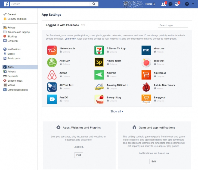Click the 7-Eleven TH App icon
Image resolution: width=198 pixels, height=170 pixels.
click(x=99, y=50)
